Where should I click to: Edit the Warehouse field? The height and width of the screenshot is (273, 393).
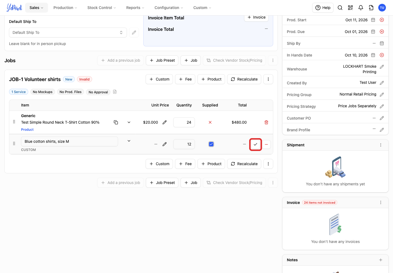click(x=382, y=67)
